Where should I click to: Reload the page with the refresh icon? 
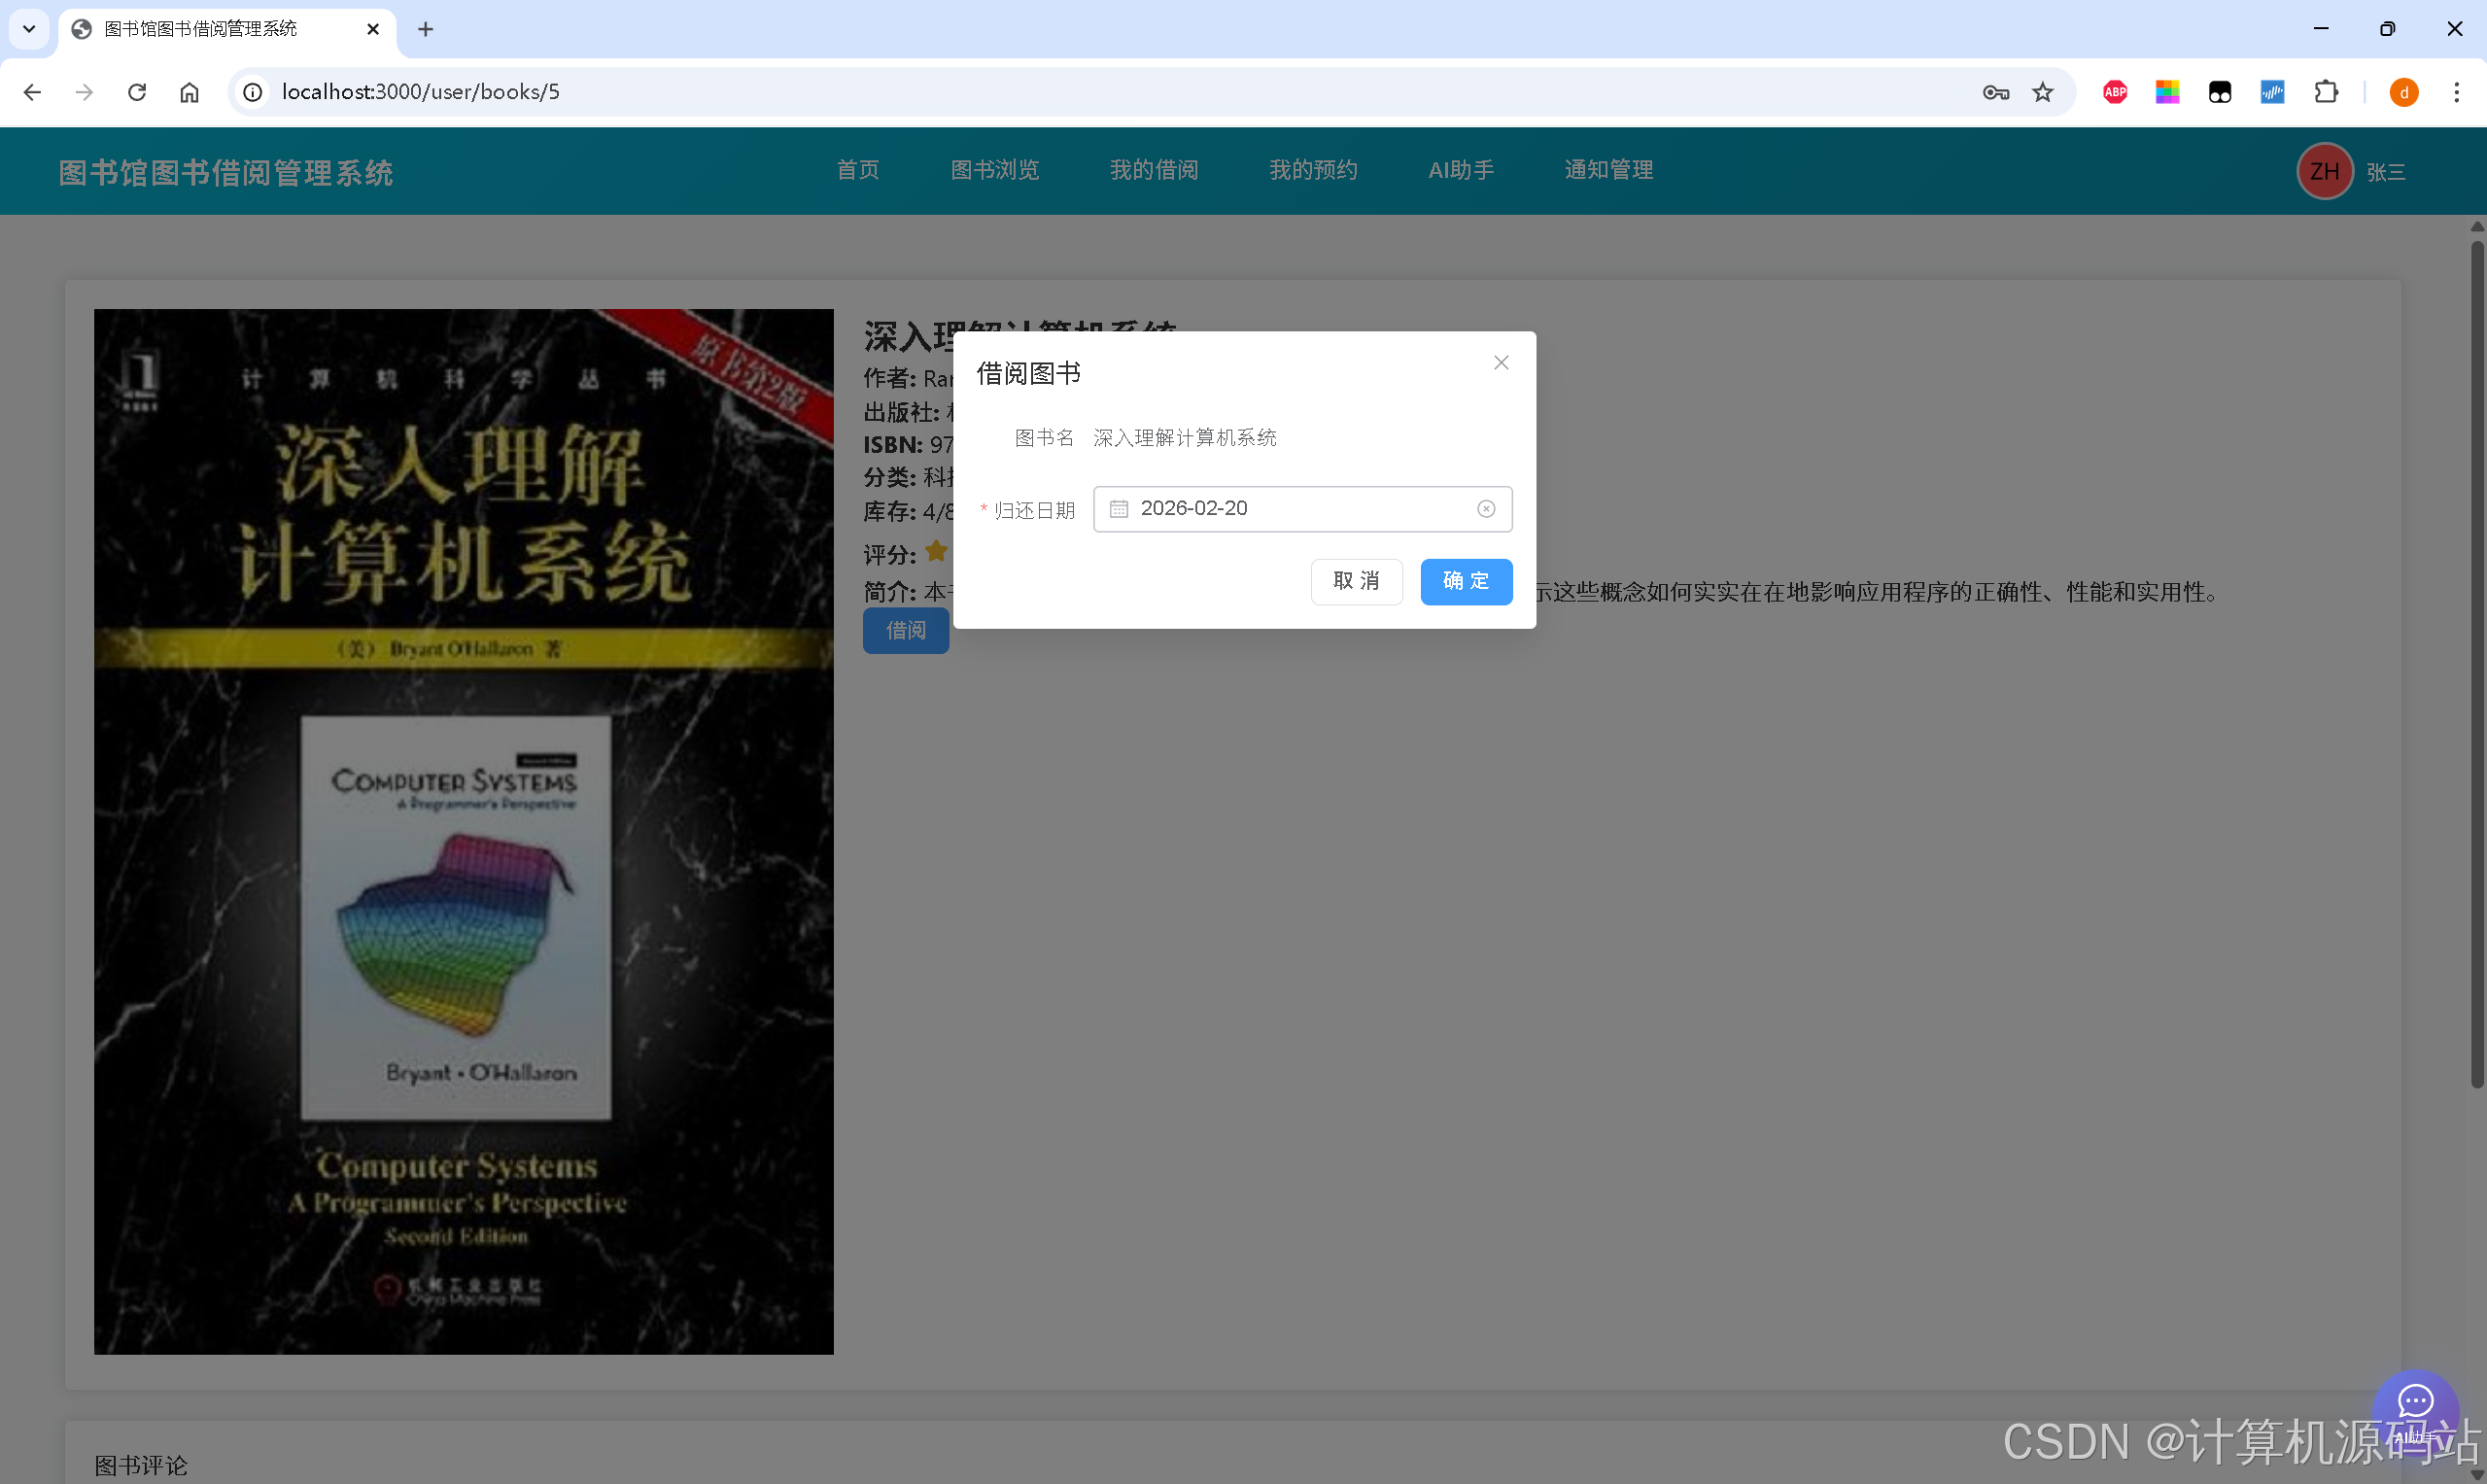pos(137,91)
